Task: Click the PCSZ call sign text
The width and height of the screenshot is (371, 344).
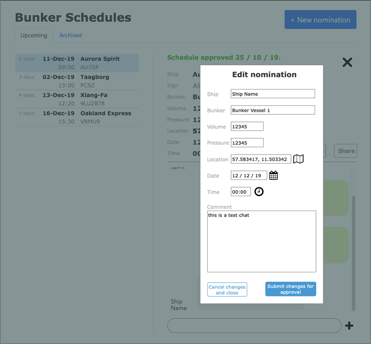Action: point(87,85)
